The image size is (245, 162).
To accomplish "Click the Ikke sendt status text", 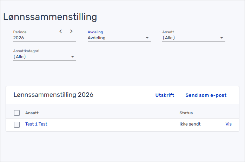I will tap(190, 124).
